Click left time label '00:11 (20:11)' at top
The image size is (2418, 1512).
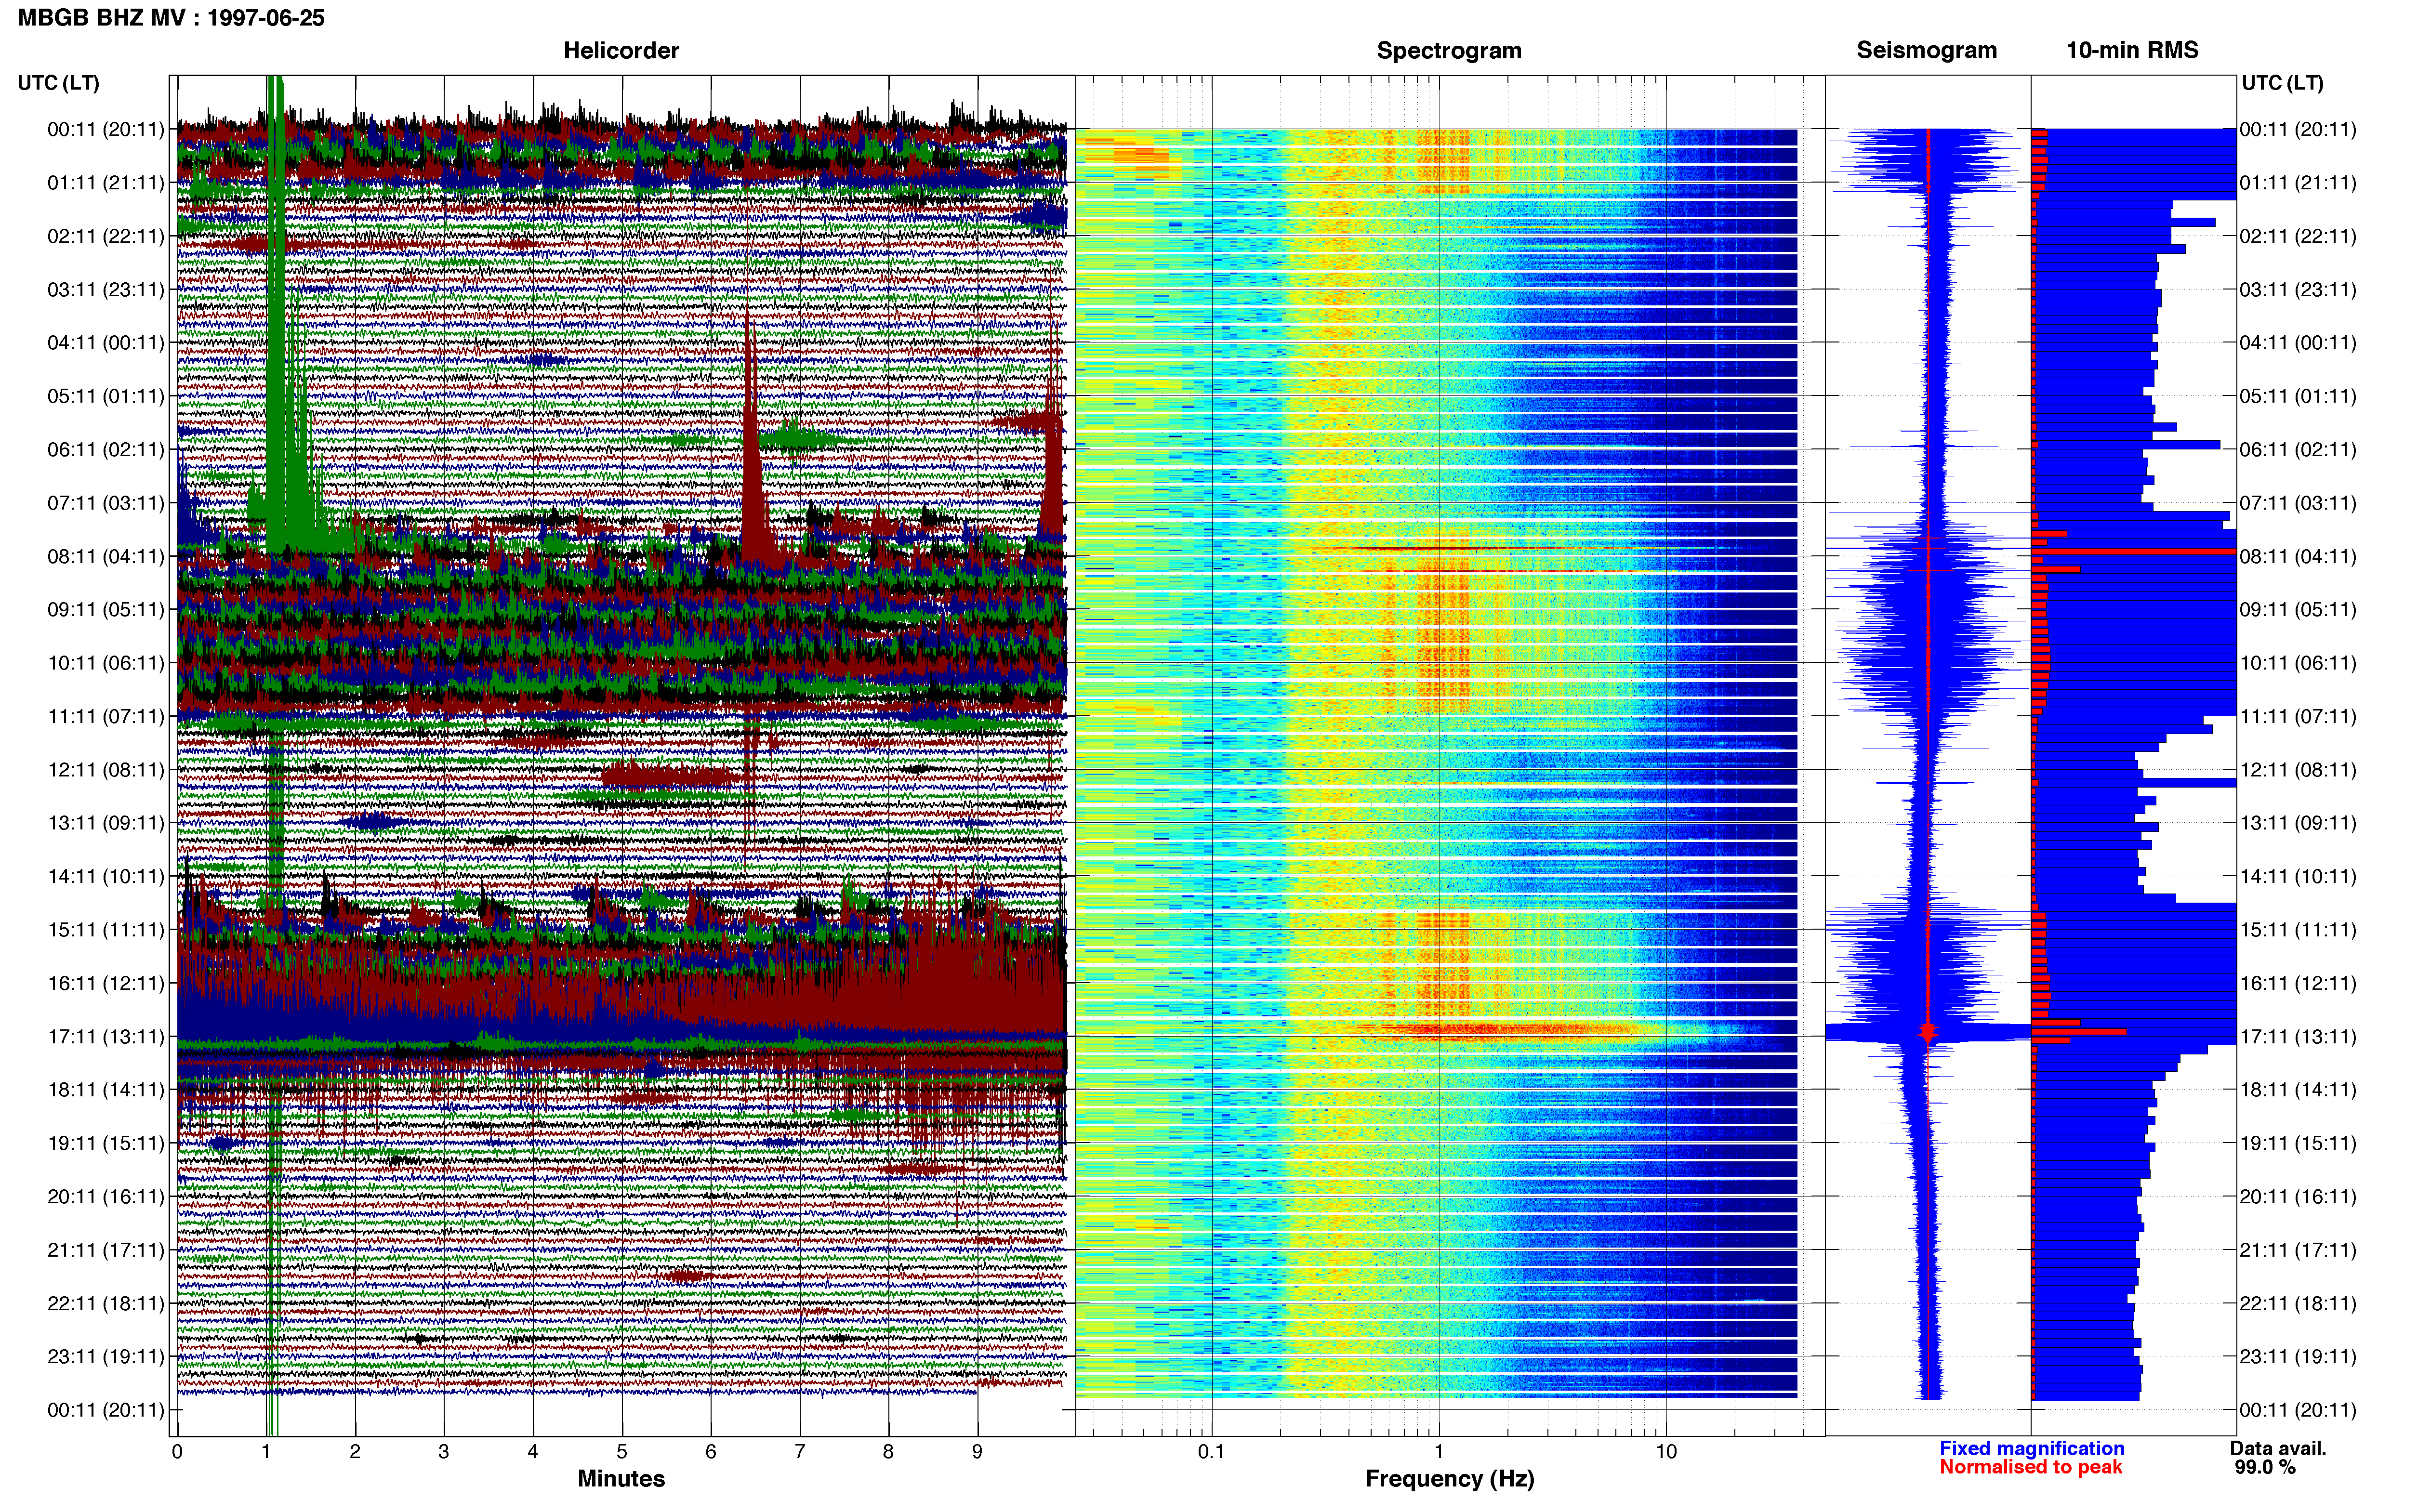[105, 129]
